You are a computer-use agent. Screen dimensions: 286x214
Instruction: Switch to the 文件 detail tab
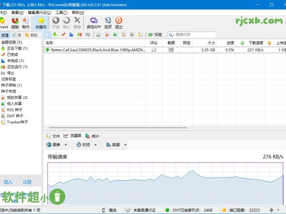click(x=53, y=136)
